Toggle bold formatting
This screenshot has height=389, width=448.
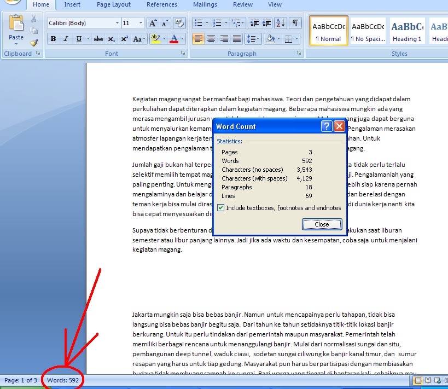pos(53,39)
